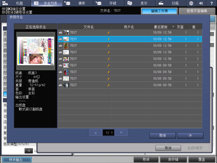Viewport: 217px width, 163px height.
Task: Click left arrow button at bottom left
Action: (29, 151)
